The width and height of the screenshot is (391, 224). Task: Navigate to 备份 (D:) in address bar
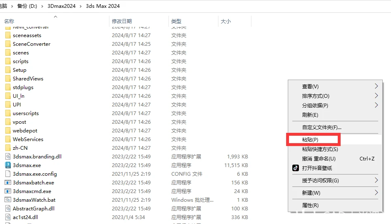point(27,6)
